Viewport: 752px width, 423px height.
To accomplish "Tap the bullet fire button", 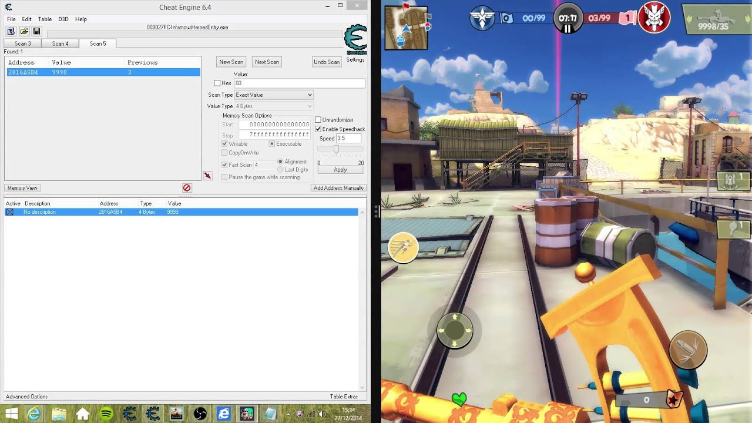I will [688, 350].
